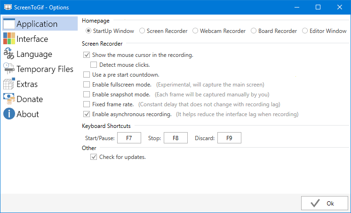Image resolution: width=351 pixels, height=213 pixels.
Task: Enable Detect mouse clicks checkbox
Action: 94,65
